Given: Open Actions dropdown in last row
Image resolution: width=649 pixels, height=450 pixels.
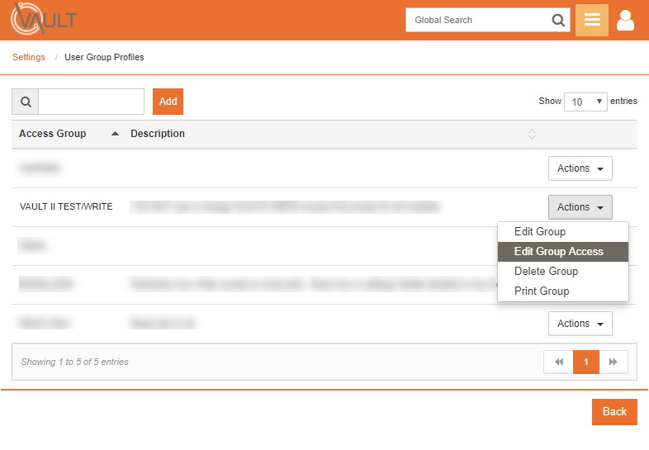Looking at the screenshot, I should click(x=580, y=324).
